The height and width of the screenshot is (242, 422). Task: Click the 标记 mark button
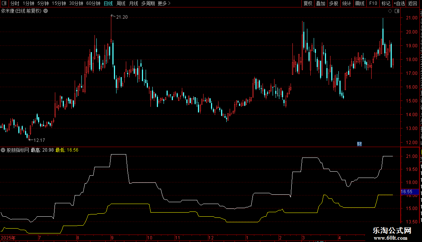click(x=386, y=3)
